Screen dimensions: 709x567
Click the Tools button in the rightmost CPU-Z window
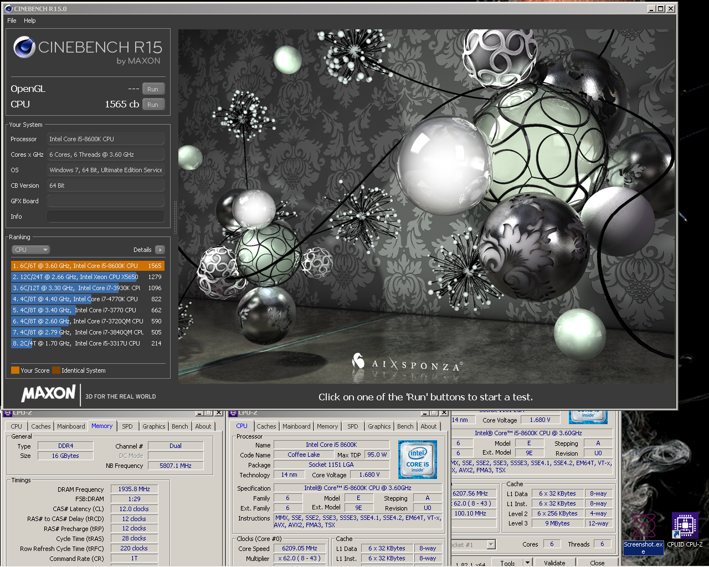(x=507, y=563)
